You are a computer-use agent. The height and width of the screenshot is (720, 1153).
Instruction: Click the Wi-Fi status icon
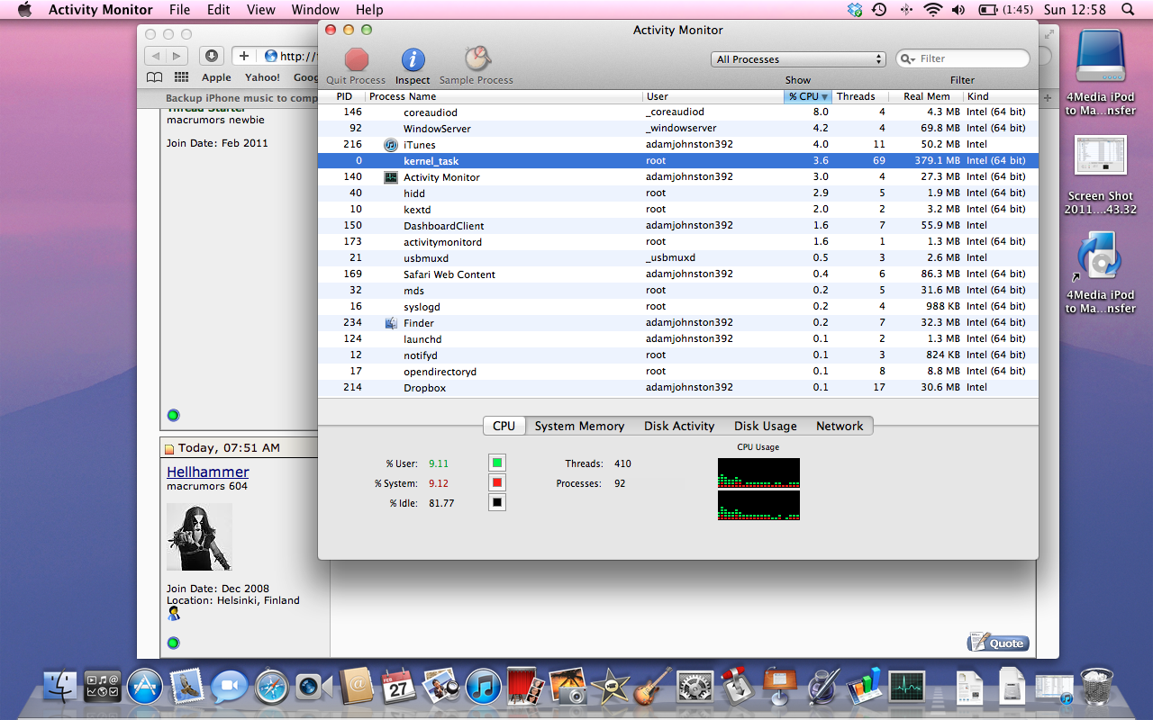point(932,10)
